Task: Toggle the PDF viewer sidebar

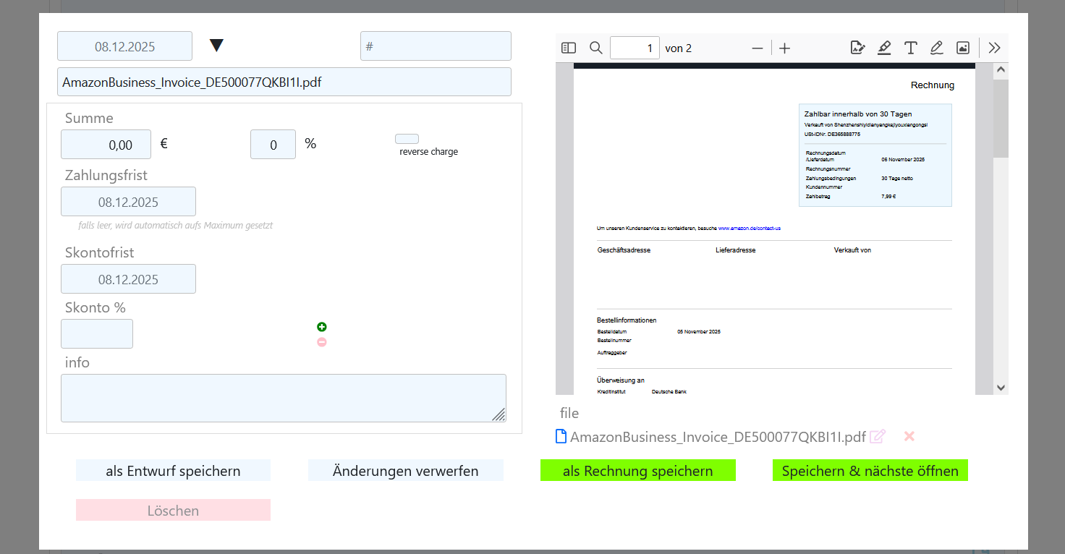Action: 569,48
